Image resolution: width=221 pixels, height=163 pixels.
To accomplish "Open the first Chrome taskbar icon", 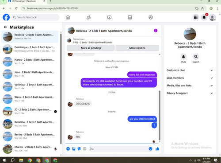I will tap(30, 160).
